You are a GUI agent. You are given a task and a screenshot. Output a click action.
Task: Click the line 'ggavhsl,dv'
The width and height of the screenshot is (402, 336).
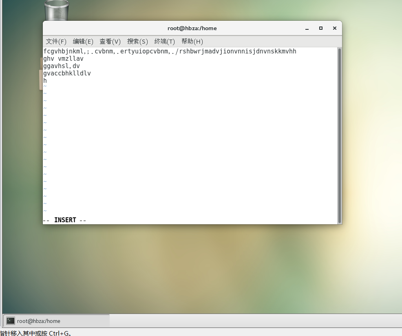(x=62, y=66)
